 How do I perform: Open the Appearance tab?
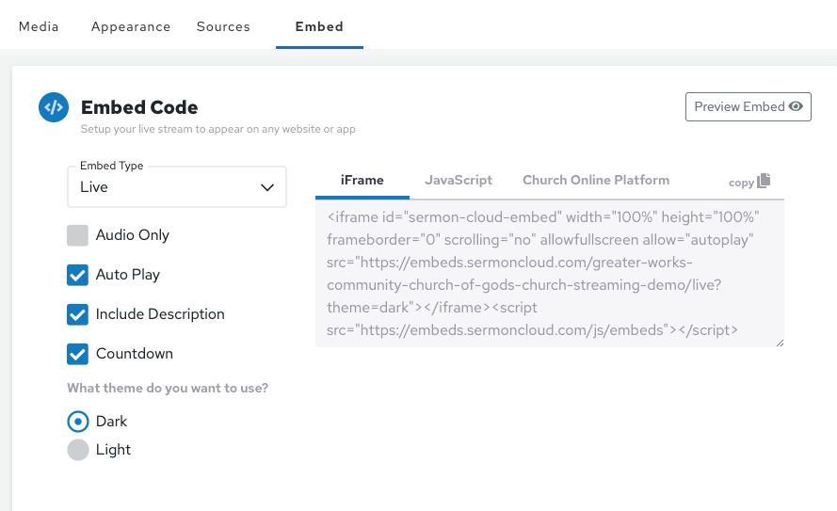[x=131, y=26]
